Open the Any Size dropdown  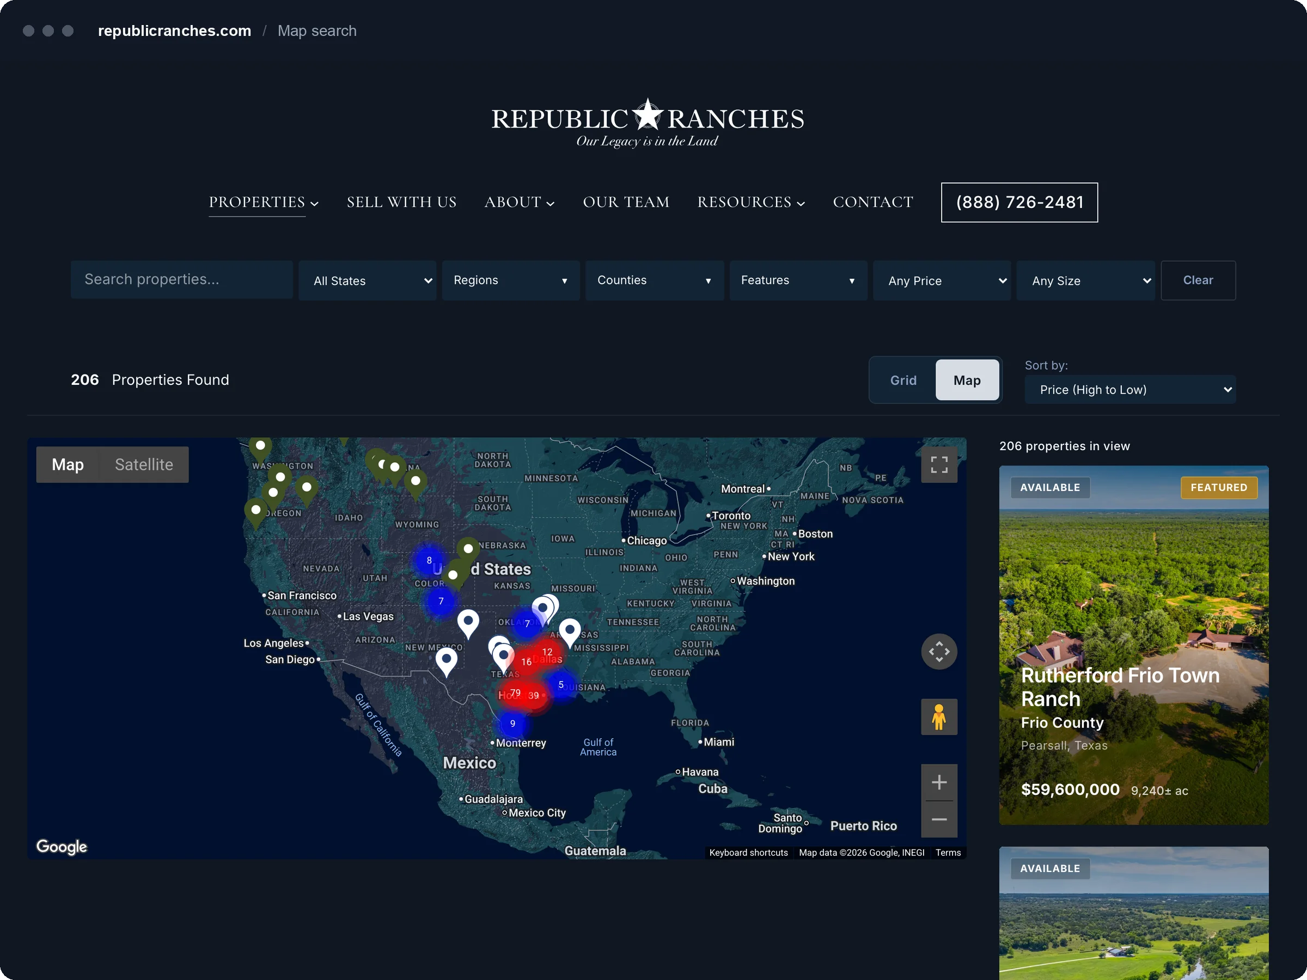click(x=1085, y=280)
